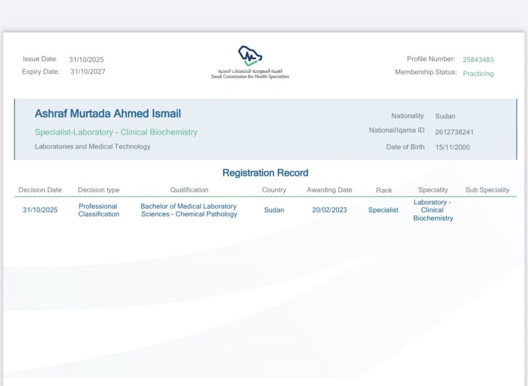The image size is (528, 386).
Task: Select the Professional Classification cell
Action: (98, 210)
